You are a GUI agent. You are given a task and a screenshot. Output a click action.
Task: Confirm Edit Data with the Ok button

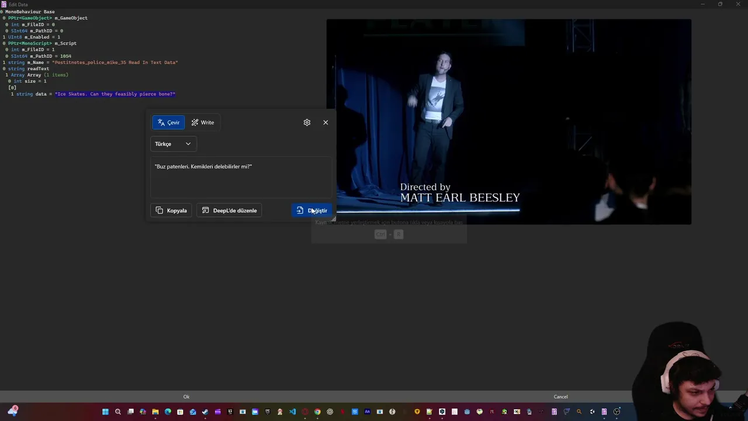click(186, 396)
